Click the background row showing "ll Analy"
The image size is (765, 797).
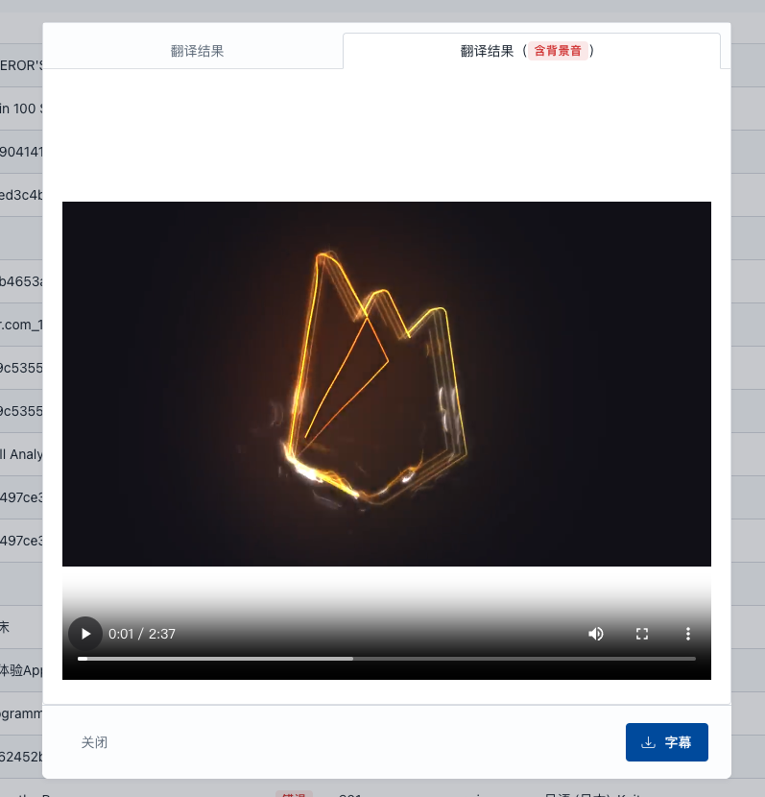click(20, 454)
